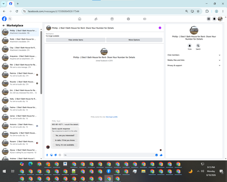Toggle Windows night light moon icon

(190, 171)
